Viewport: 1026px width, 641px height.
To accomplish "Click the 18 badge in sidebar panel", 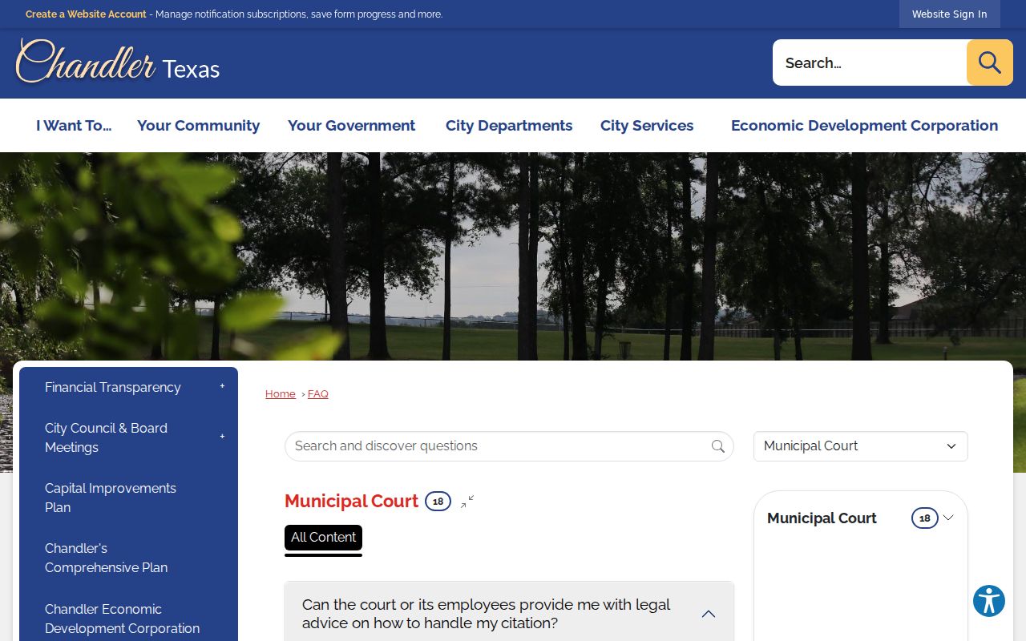I will [x=924, y=518].
